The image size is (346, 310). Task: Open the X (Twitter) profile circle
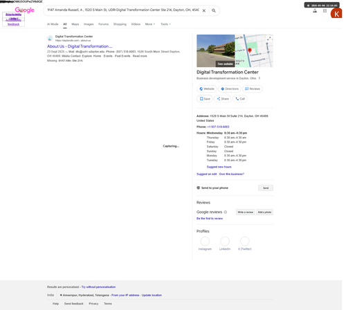[245, 241]
